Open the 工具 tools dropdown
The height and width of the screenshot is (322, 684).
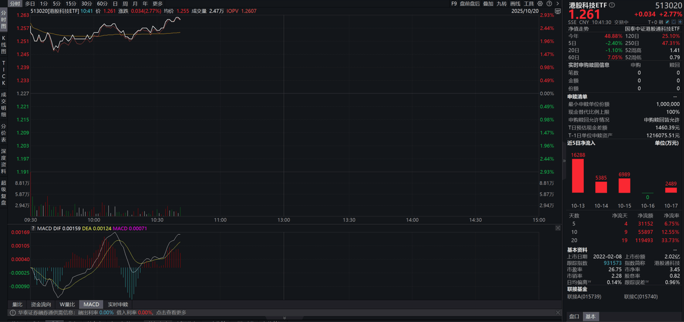530,3
